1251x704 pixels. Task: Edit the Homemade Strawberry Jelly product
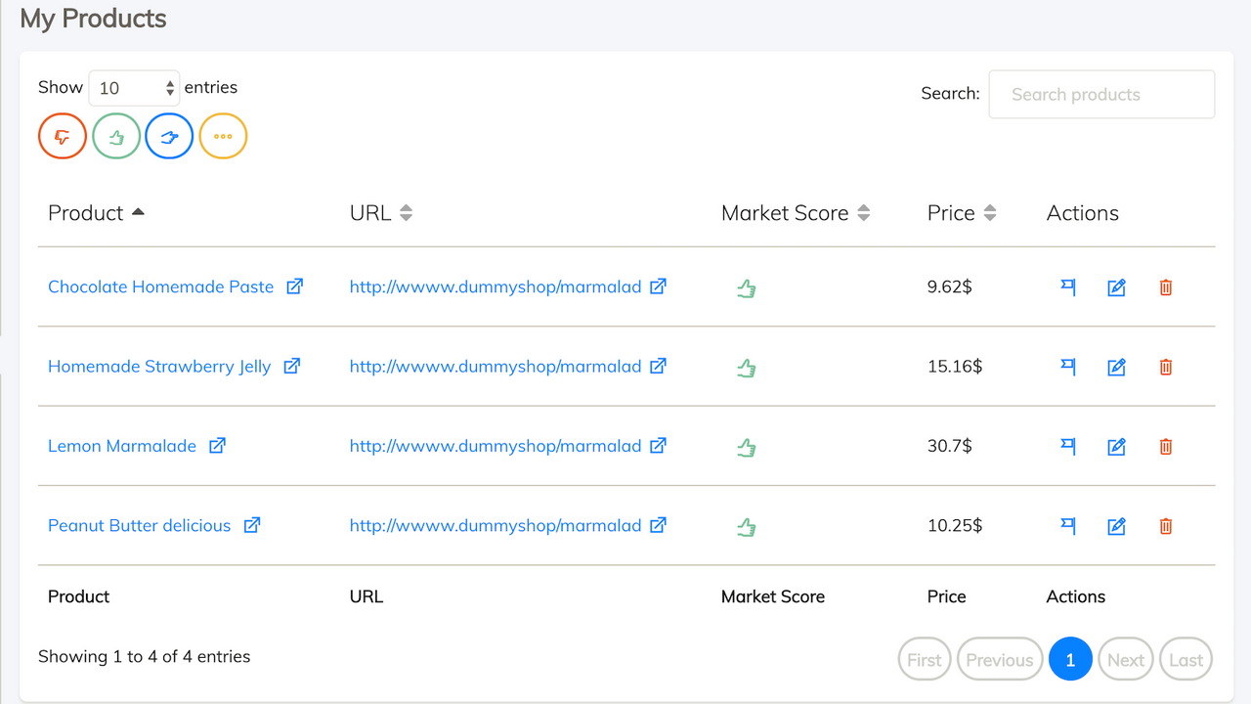click(1116, 368)
